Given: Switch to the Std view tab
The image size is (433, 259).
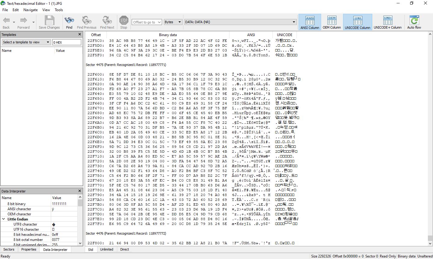Looking at the screenshot, I should (x=91, y=249).
